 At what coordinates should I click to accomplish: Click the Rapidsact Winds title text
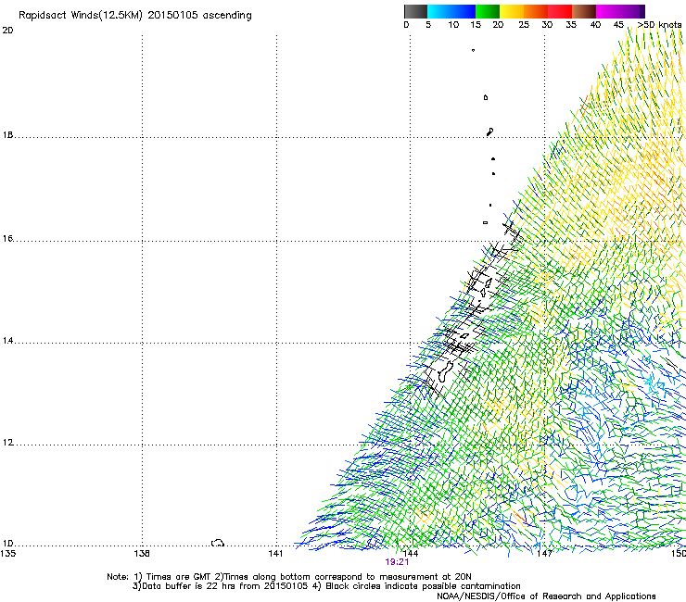(135, 16)
